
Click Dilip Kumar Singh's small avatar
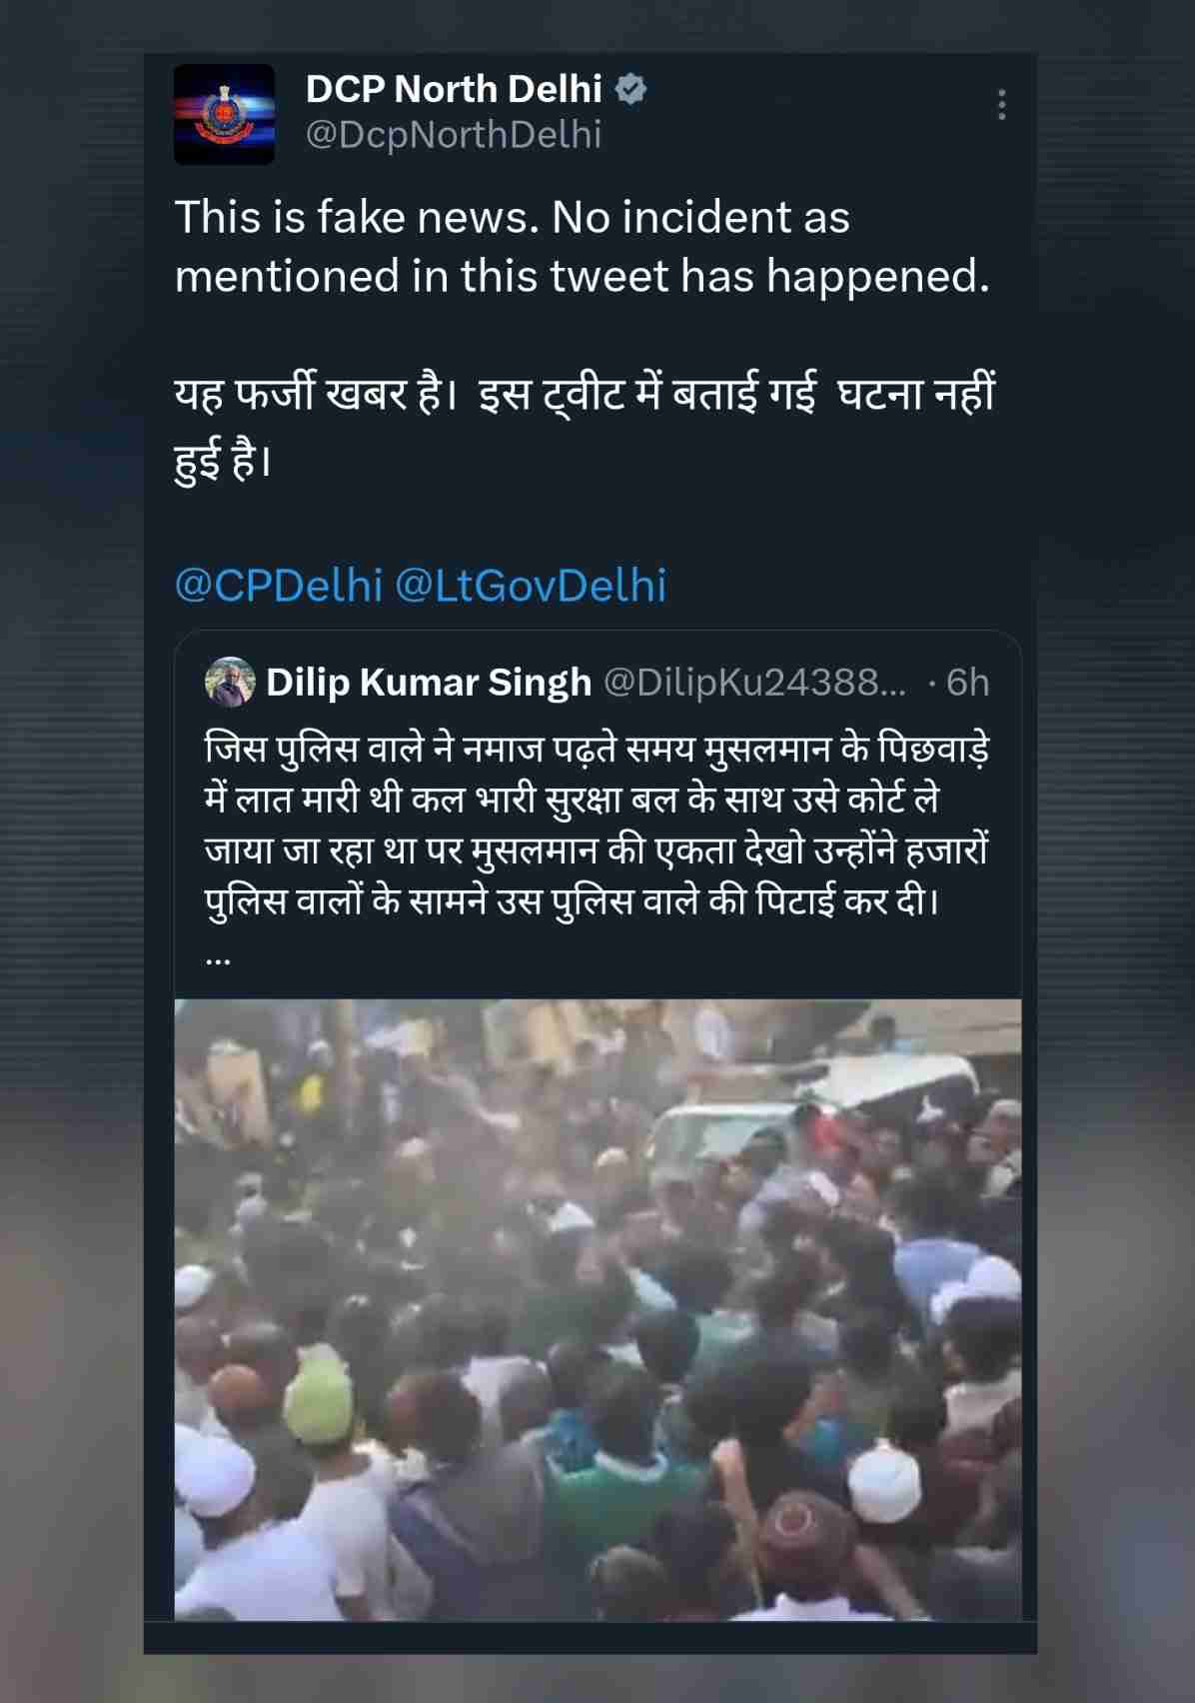[x=230, y=682]
